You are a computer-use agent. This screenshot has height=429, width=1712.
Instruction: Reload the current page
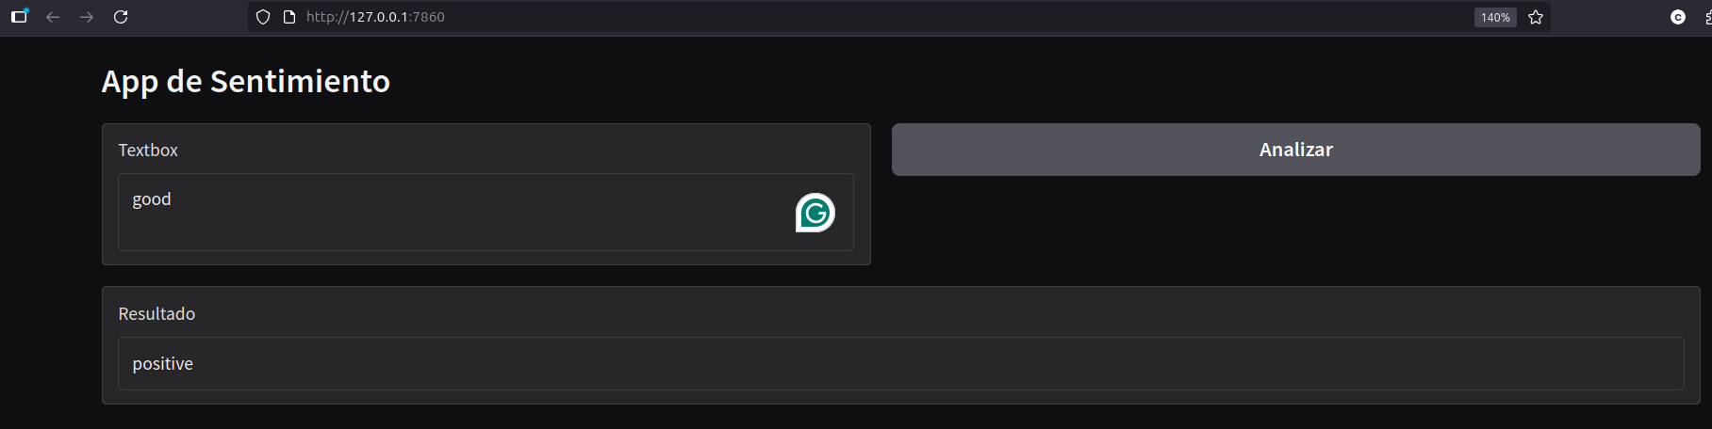[x=121, y=17]
